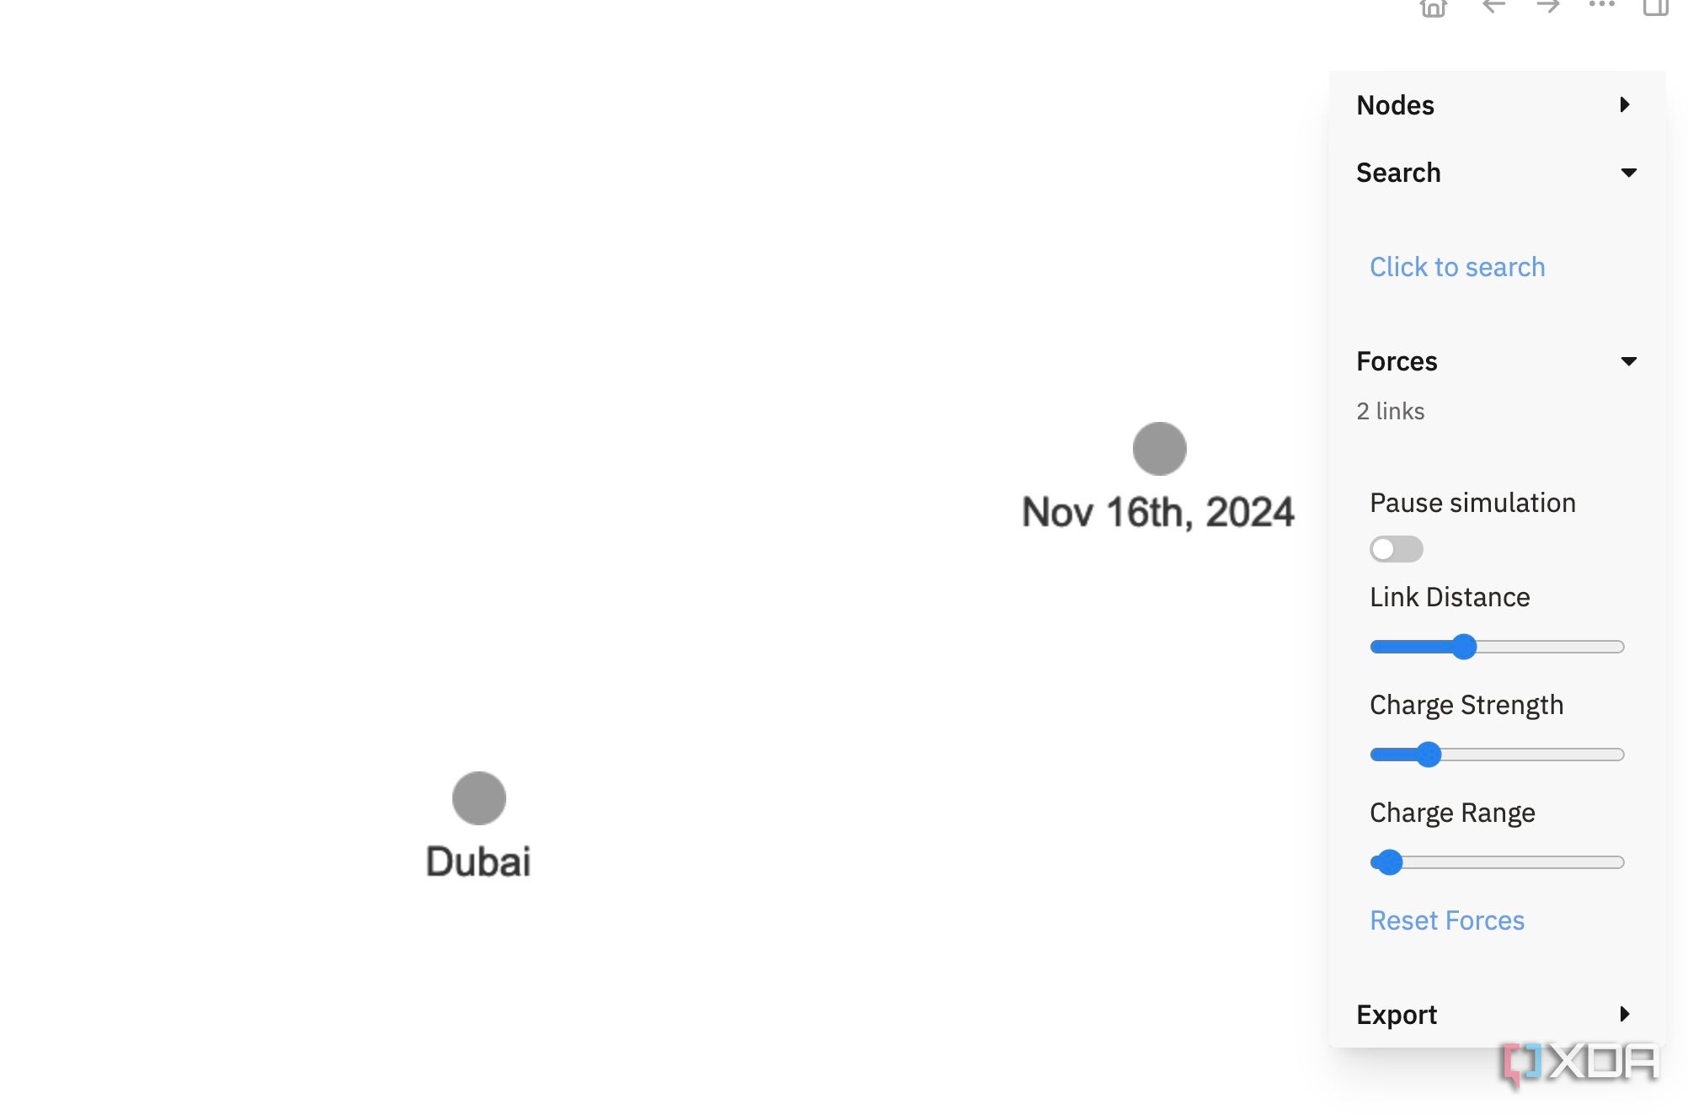This screenshot has width=1688, height=1120.
Task: Toggle the Pause simulation switch
Action: pos(1396,549)
